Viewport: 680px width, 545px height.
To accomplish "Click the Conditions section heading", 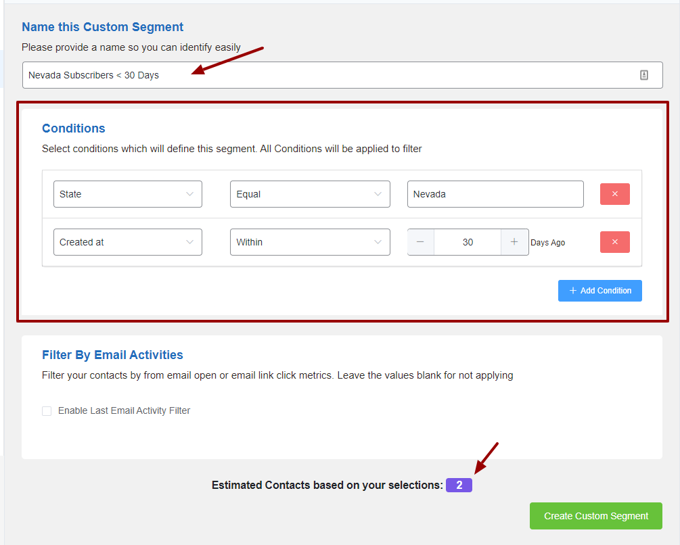I will click(74, 128).
